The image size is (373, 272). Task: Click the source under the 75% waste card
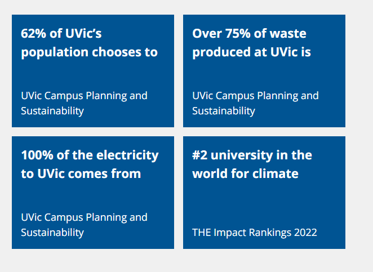tap(255, 103)
